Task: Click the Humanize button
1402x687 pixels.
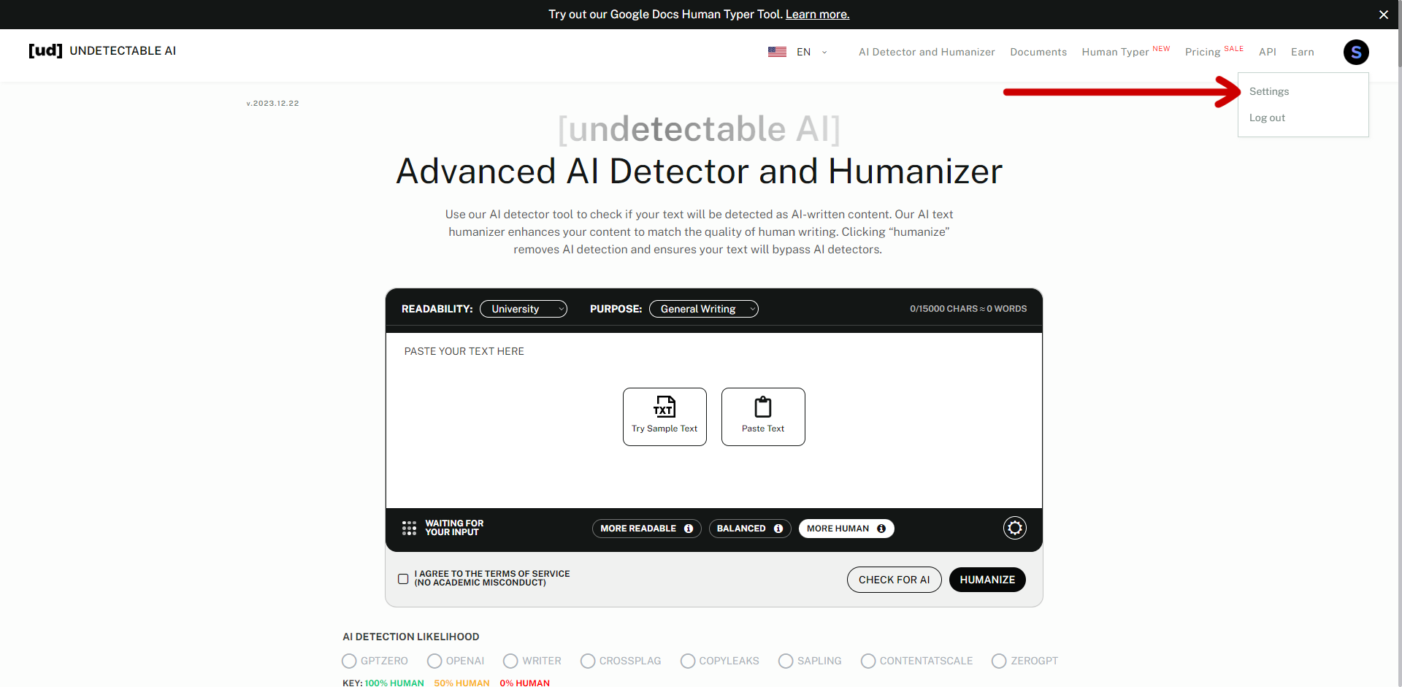Action: pyautogui.click(x=987, y=580)
